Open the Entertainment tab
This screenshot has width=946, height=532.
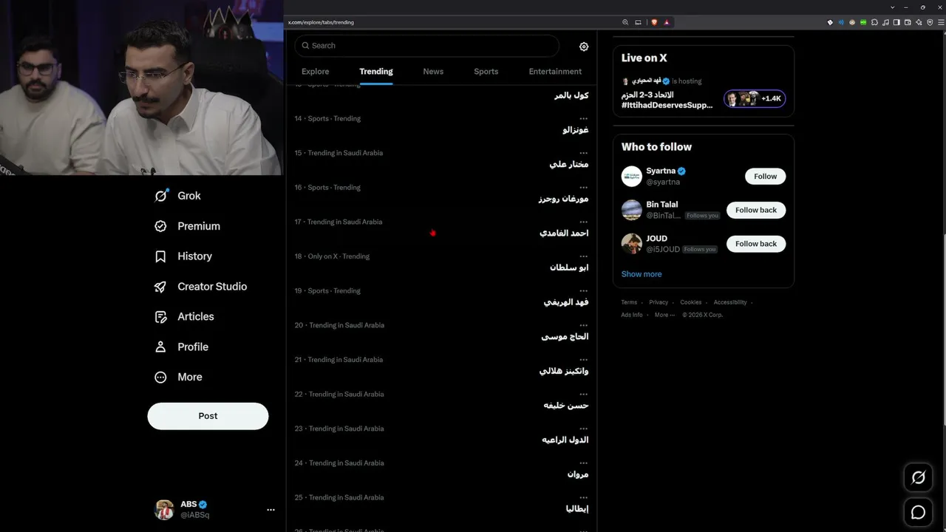[555, 72]
